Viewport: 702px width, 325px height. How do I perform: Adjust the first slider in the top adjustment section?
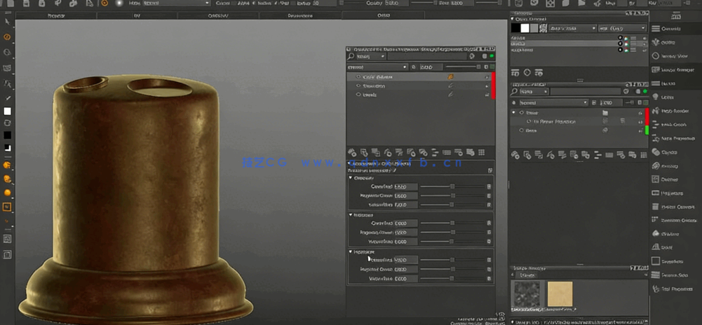pos(452,186)
